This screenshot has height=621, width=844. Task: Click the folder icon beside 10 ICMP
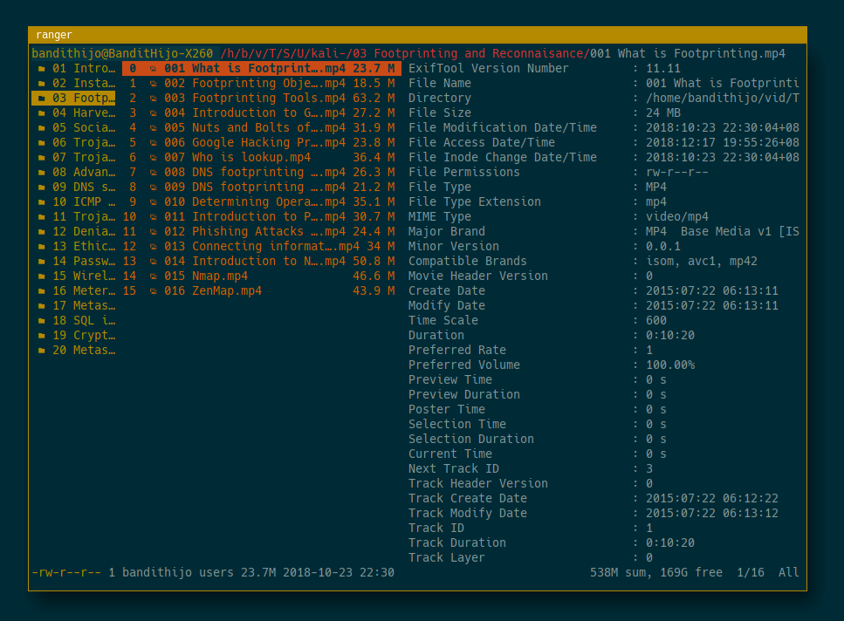point(40,201)
